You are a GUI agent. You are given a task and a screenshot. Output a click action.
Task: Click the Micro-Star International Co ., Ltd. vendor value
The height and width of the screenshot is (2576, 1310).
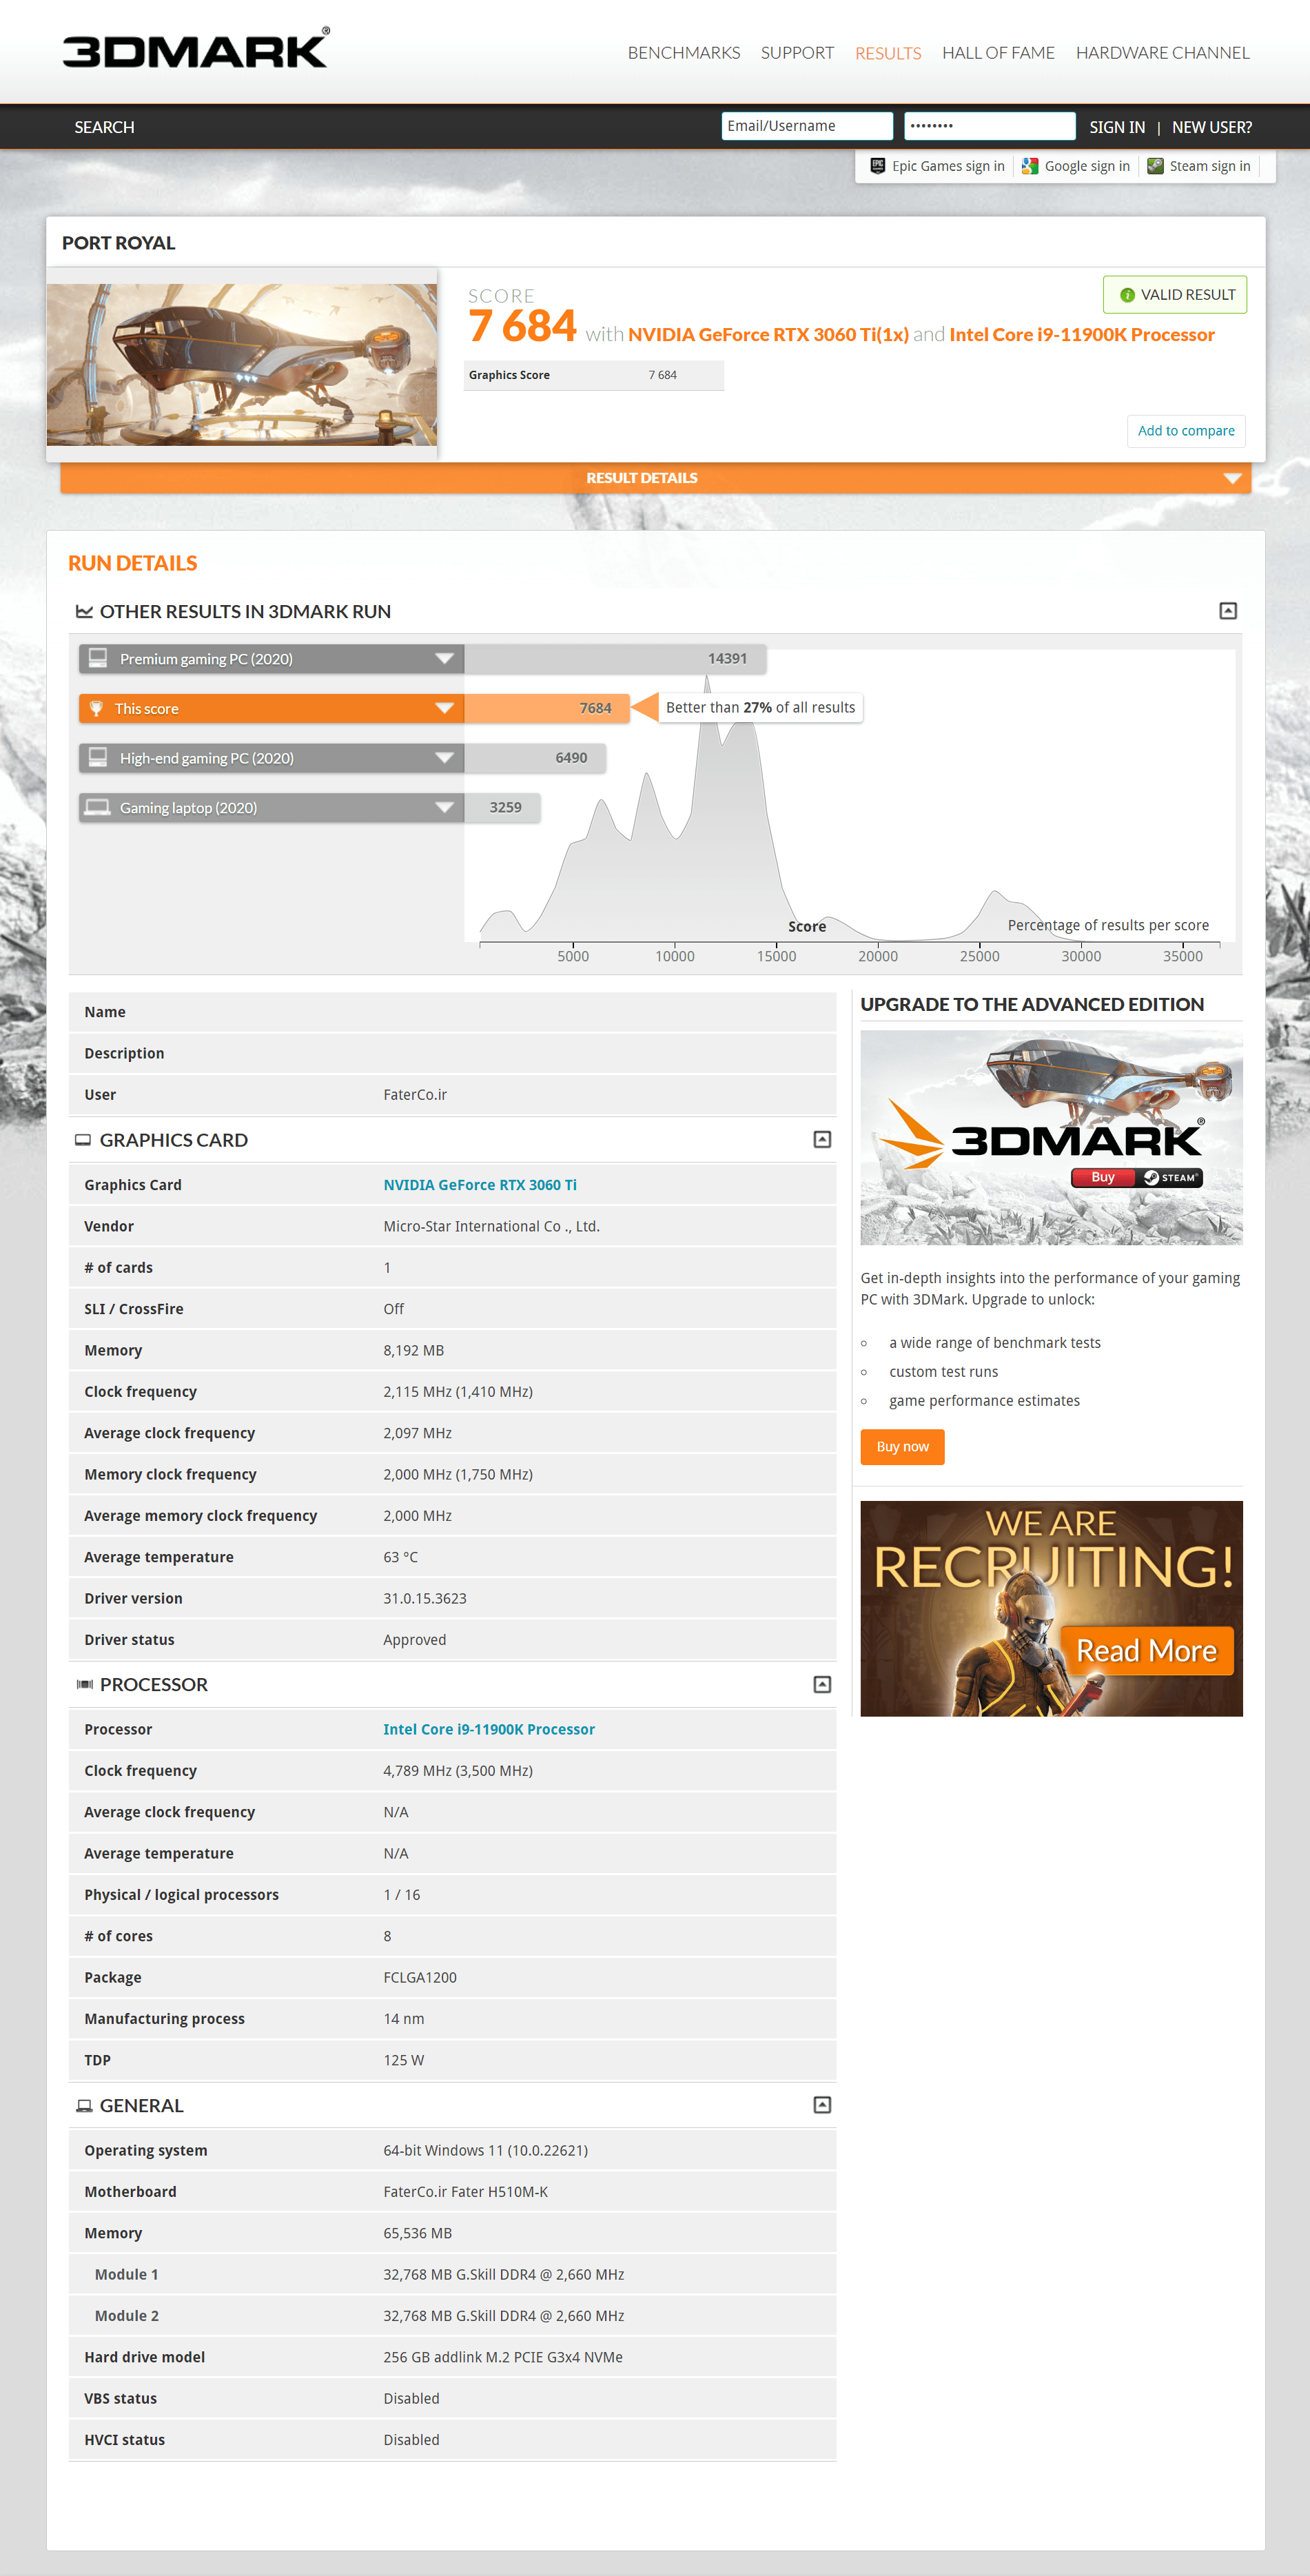(491, 1227)
